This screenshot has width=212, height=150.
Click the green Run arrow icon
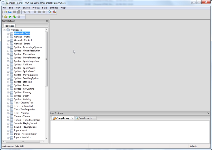[x=10, y=17]
